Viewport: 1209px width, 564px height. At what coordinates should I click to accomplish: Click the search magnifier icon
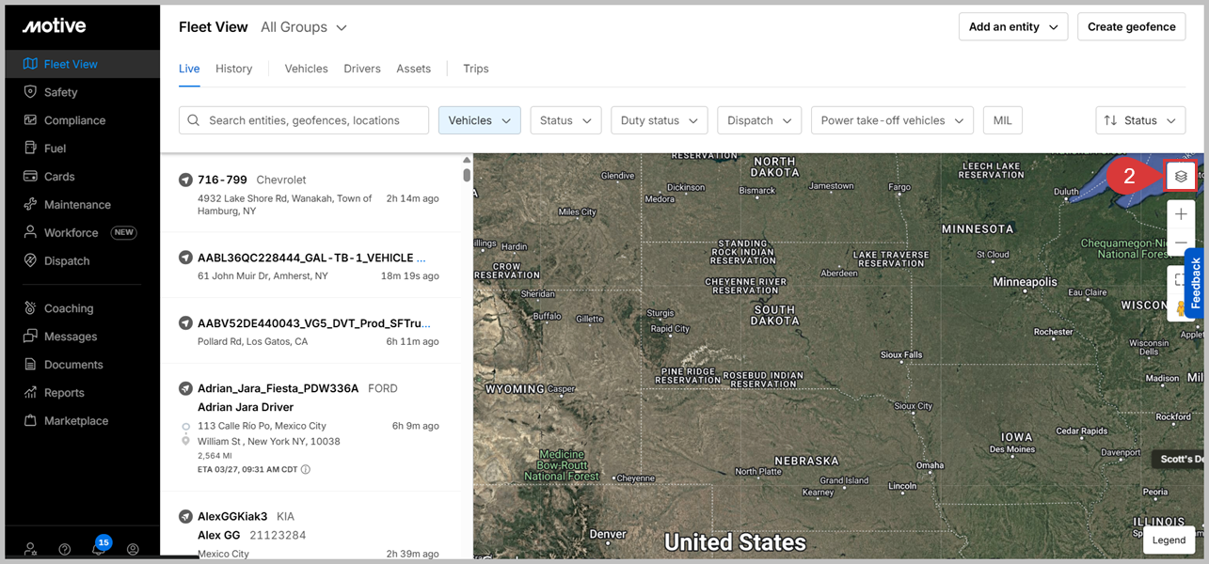point(194,120)
